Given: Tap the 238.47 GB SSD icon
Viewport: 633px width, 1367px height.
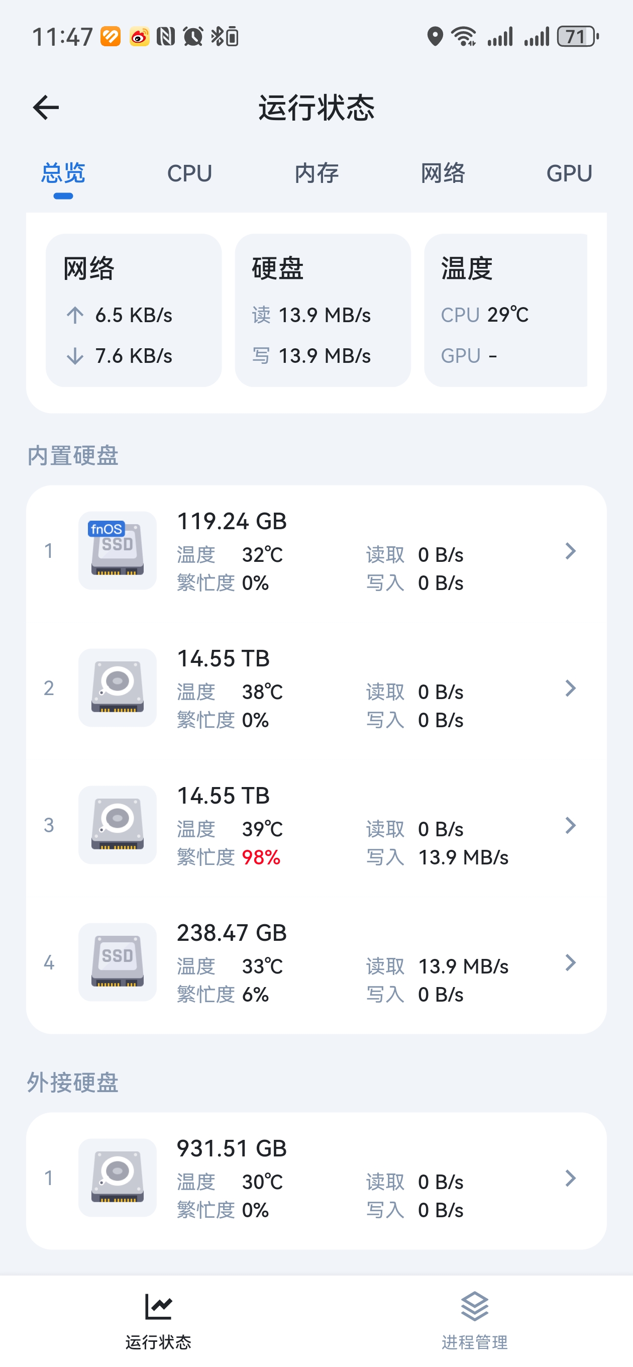Looking at the screenshot, I should tap(117, 962).
